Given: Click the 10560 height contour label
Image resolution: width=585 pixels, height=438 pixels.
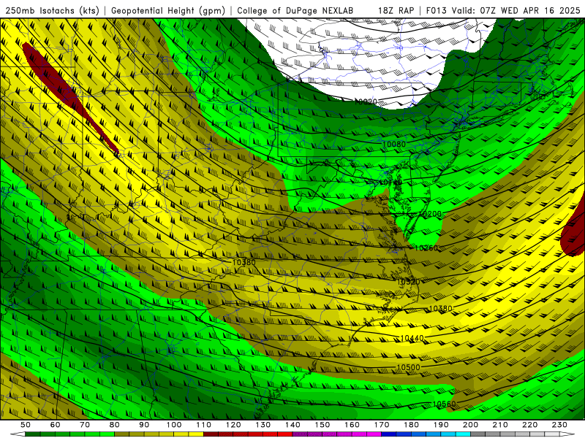Looking at the screenshot, I should point(445,404).
